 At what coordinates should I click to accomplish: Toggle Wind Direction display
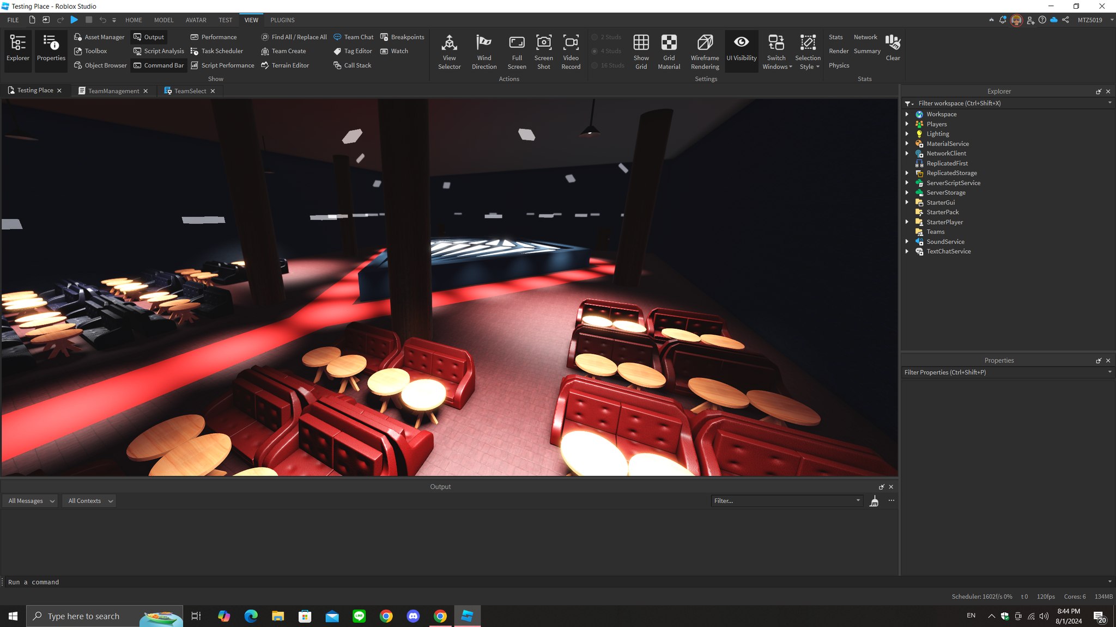pyautogui.click(x=484, y=52)
